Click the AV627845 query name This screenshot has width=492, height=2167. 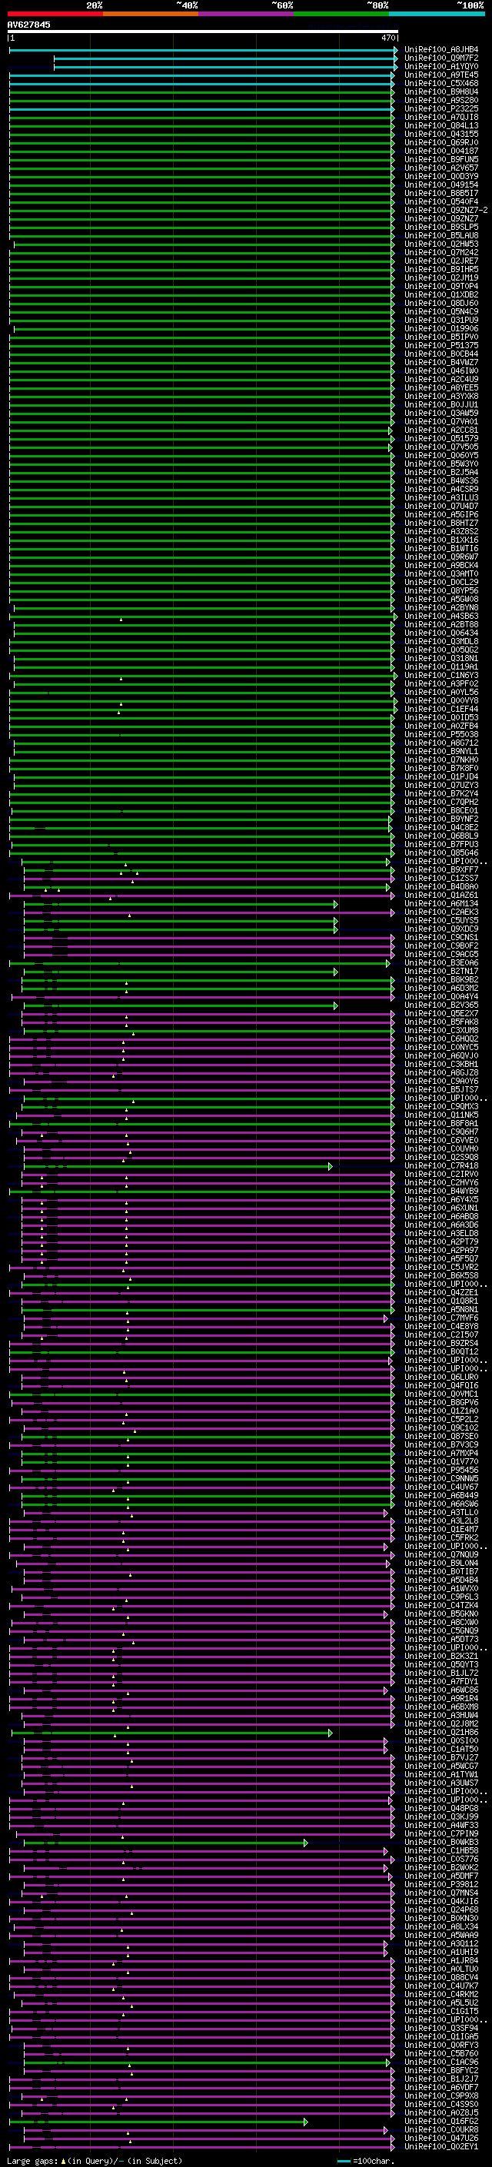tap(28, 25)
